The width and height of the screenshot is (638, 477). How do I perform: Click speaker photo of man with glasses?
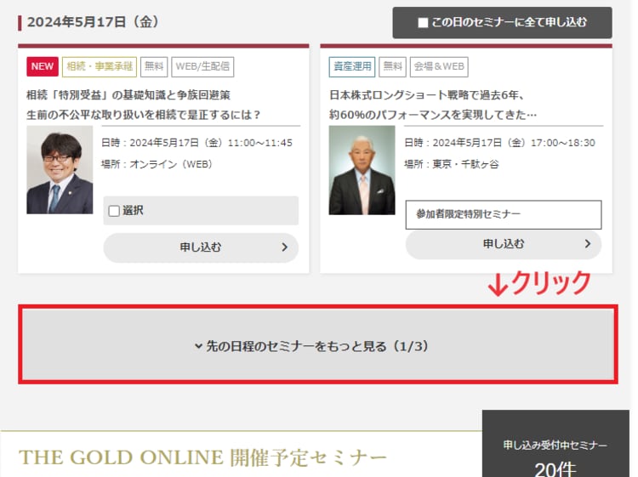60,170
